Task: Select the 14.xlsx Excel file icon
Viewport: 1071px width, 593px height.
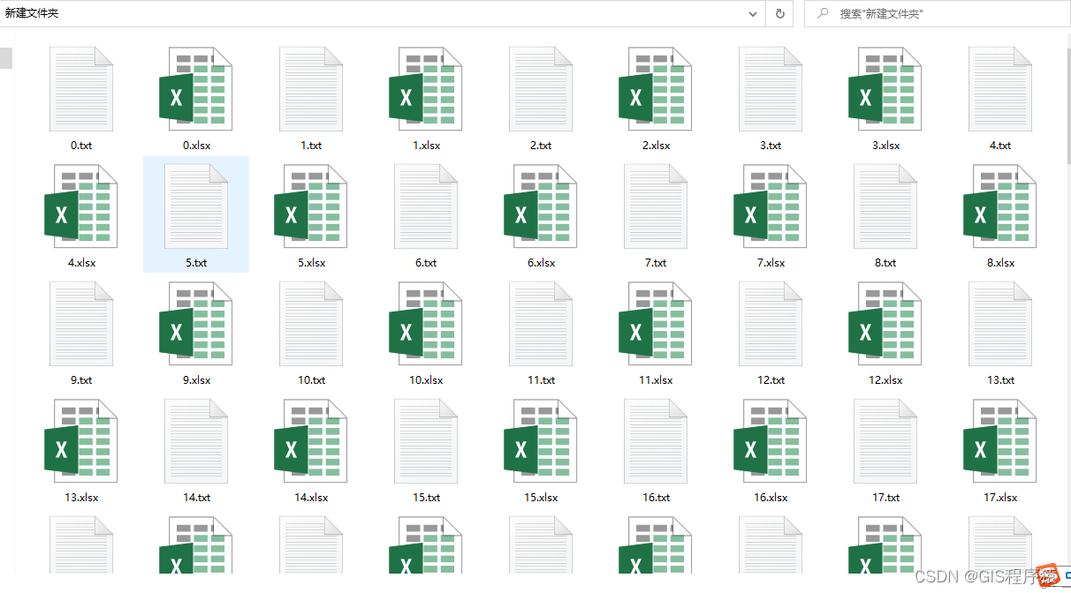Action: 311,441
